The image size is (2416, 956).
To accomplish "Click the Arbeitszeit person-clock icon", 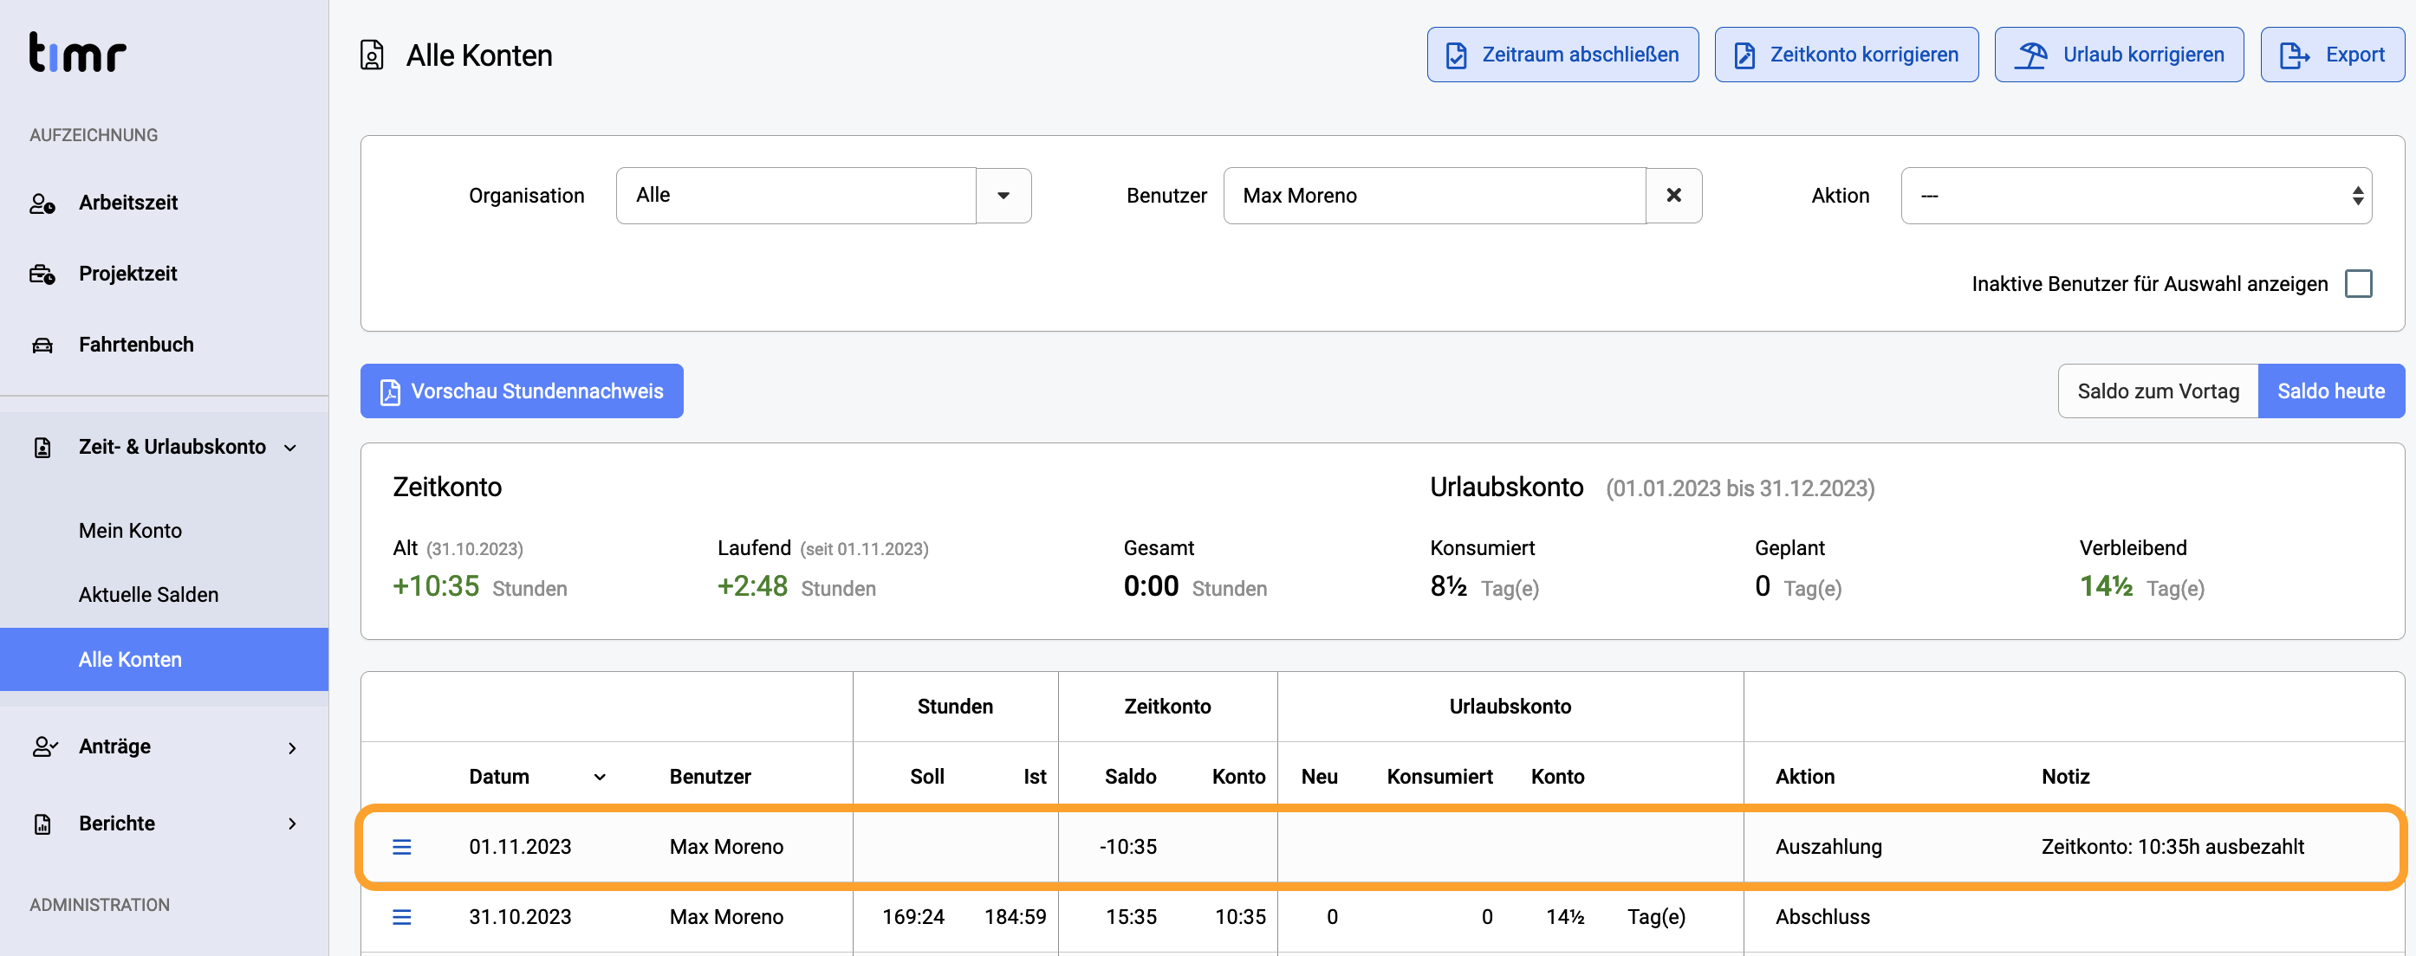I will click(x=42, y=203).
